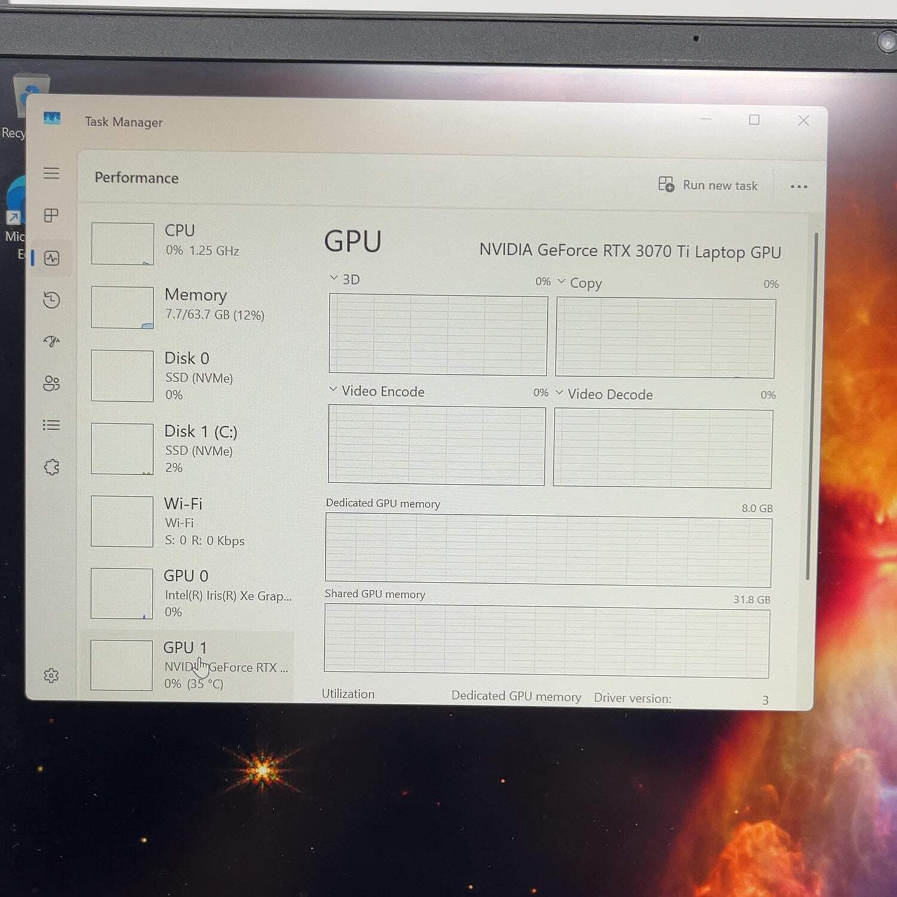Viewport: 897px width, 897px height.
Task: Open the three-dot more options menu
Action: pyautogui.click(x=799, y=187)
